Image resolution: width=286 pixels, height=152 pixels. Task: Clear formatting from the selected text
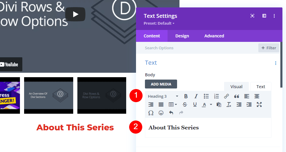(229, 104)
